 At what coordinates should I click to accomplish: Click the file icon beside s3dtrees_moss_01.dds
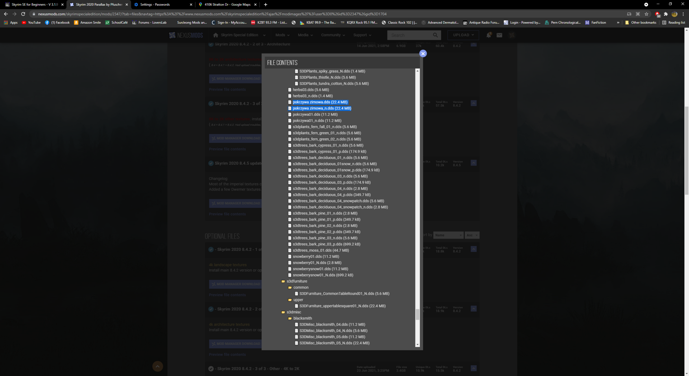[x=290, y=250]
